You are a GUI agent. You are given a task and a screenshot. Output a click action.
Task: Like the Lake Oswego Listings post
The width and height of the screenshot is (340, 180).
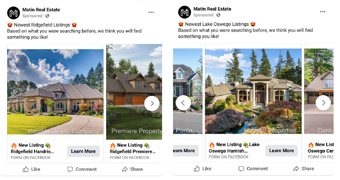coord(202,169)
